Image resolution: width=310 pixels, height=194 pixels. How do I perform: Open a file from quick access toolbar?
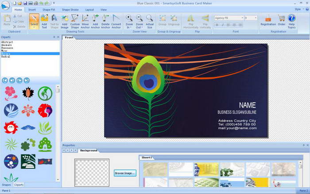click(20, 3)
